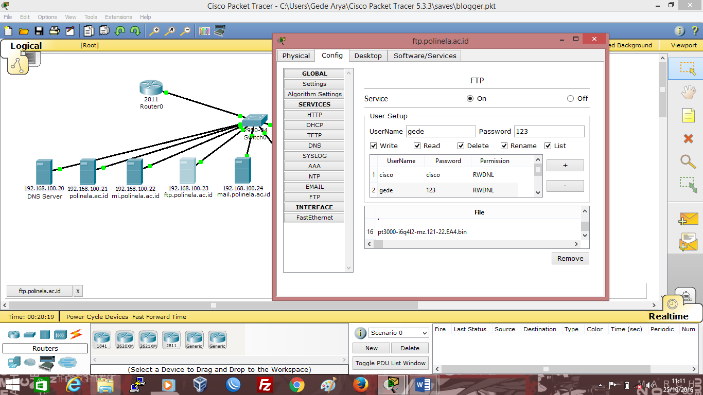Open the DHCP service settings
Viewport: 703px width, 395px height.
coord(314,125)
